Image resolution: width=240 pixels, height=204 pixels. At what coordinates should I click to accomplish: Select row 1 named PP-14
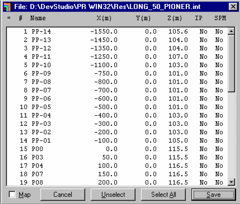[x=117, y=32]
